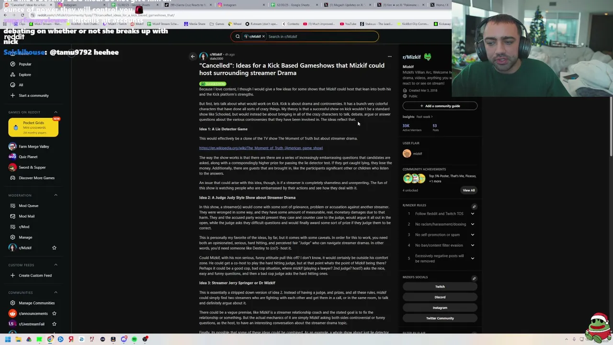Screen dimensions: 613x345
Task: Open the Discord social link
Action: coord(440,297)
